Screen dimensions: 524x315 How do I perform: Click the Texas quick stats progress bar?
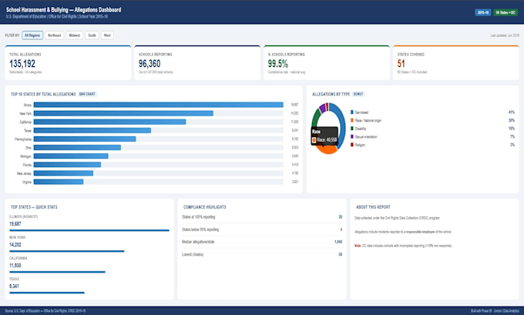pyautogui.click(x=47, y=293)
